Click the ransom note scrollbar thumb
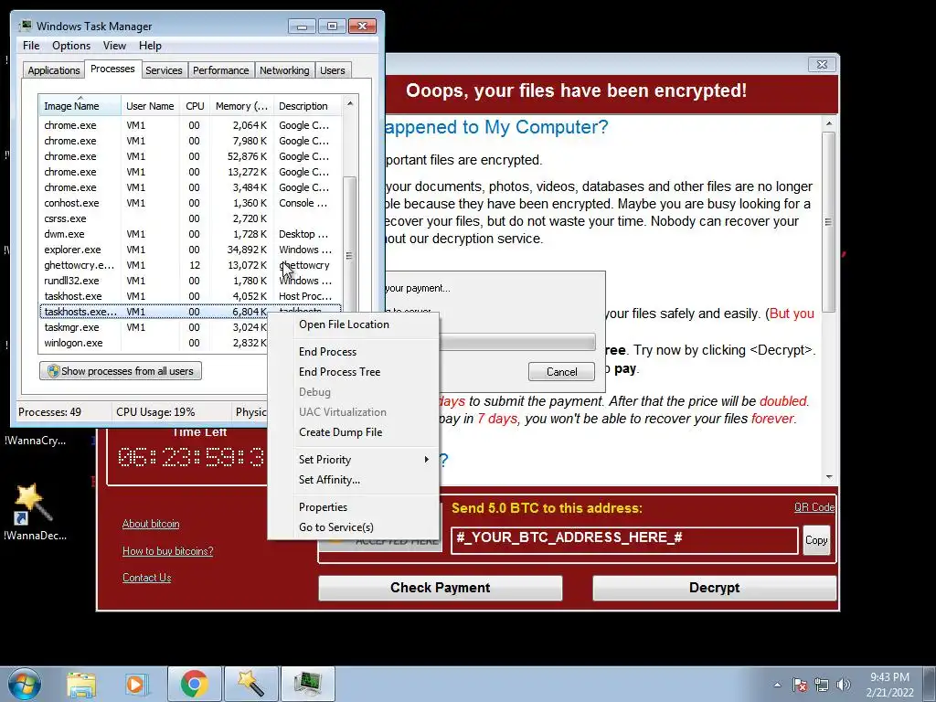The width and height of the screenshot is (936, 702). tap(828, 222)
